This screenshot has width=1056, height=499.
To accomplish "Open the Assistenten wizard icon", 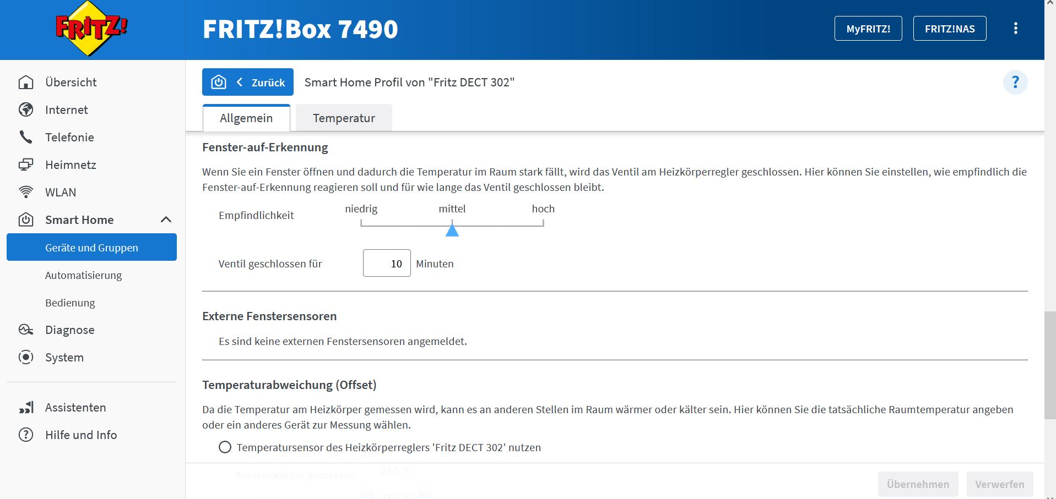I will coord(26,407).
